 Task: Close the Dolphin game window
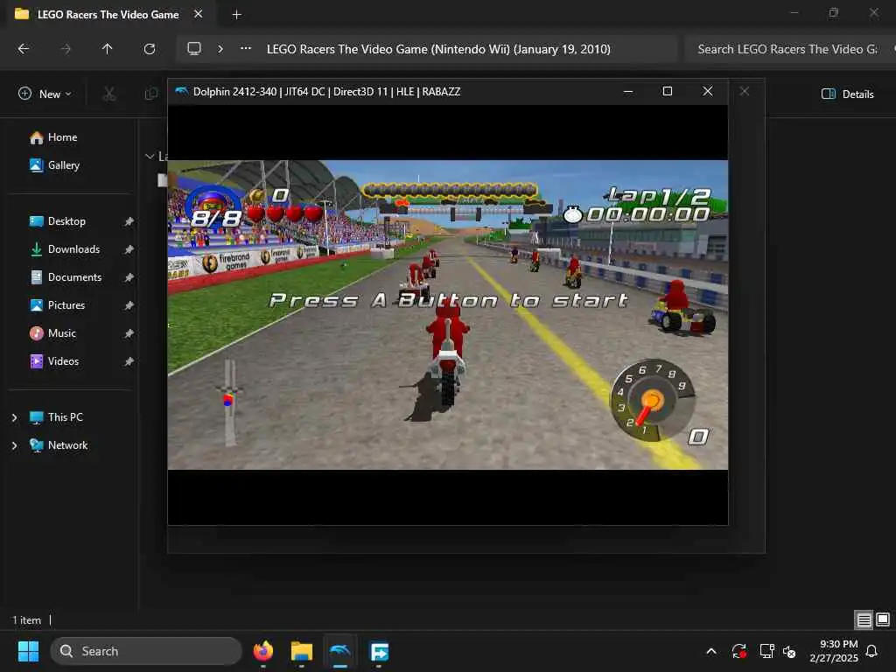point(707,91)
